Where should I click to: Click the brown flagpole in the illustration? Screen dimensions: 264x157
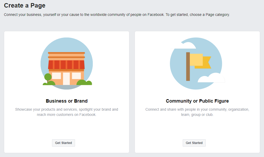pos(188,66)
